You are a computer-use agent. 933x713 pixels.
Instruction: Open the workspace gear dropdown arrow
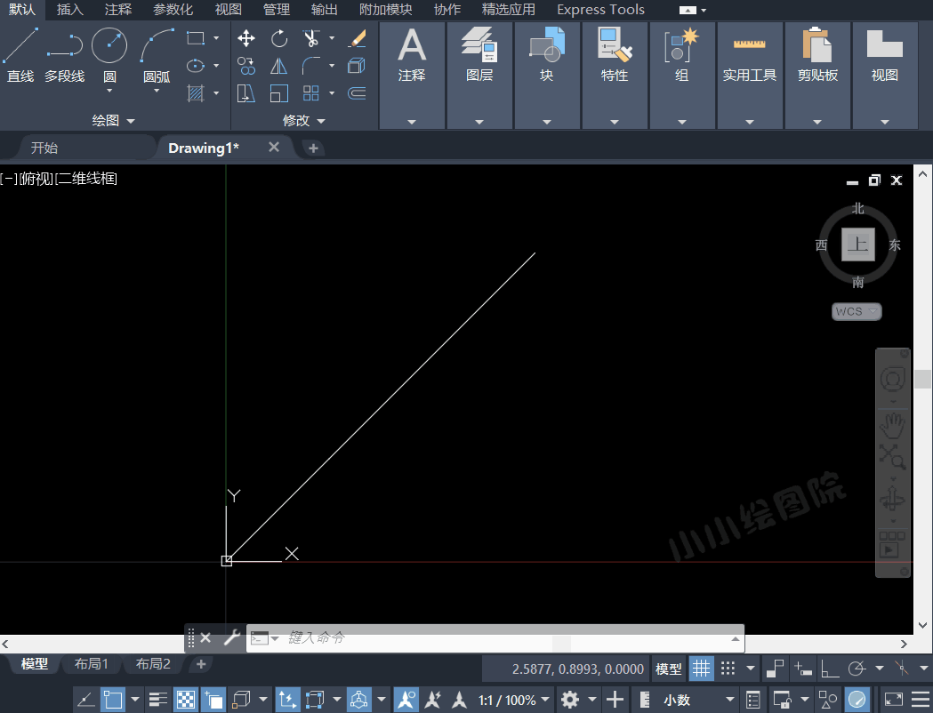tap(592, 700)
